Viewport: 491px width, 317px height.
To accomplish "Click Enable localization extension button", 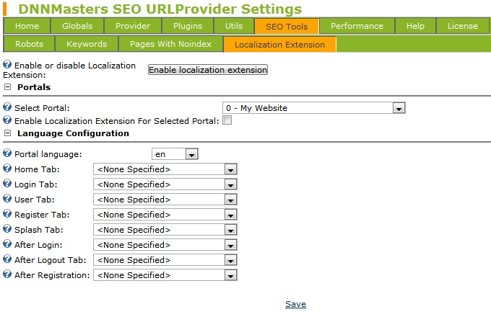I will (208, 70).
